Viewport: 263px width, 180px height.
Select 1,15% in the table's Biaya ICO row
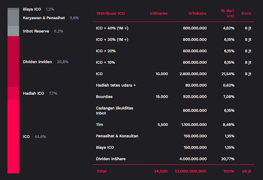tap(229, 147)
